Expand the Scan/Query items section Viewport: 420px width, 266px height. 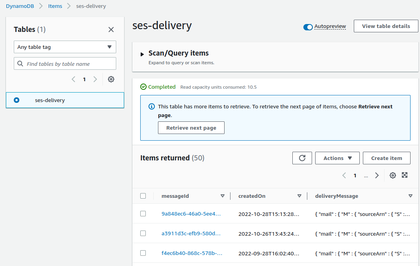click(x=142, y=54)
